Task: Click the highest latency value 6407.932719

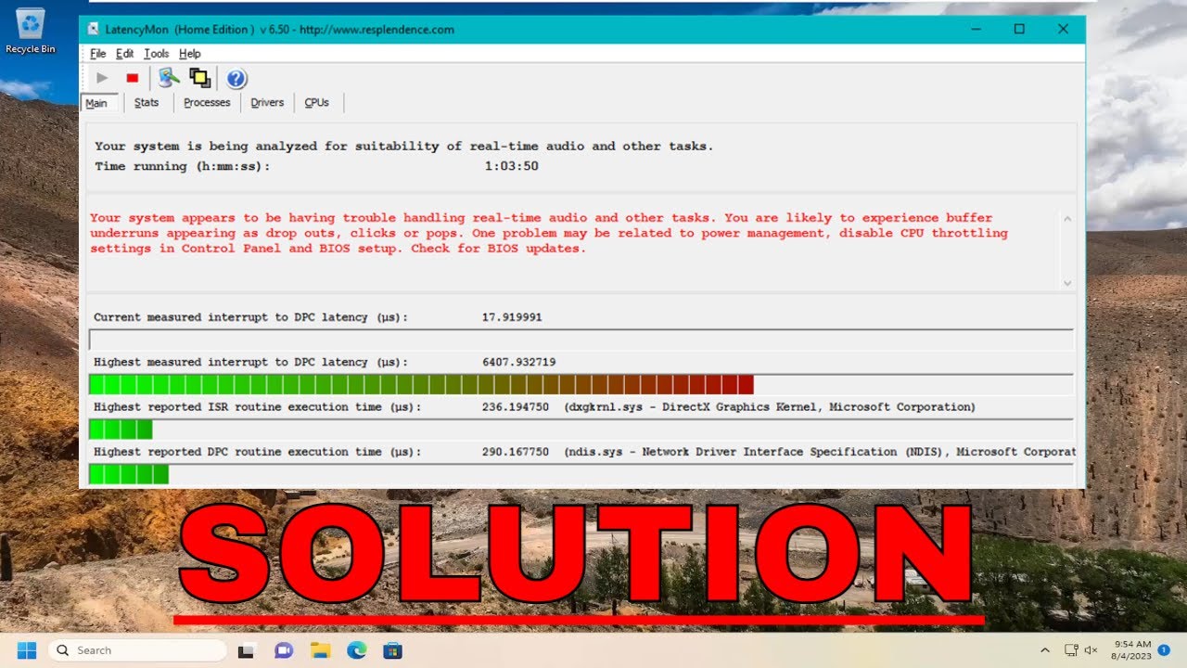Action: (518, 362)
